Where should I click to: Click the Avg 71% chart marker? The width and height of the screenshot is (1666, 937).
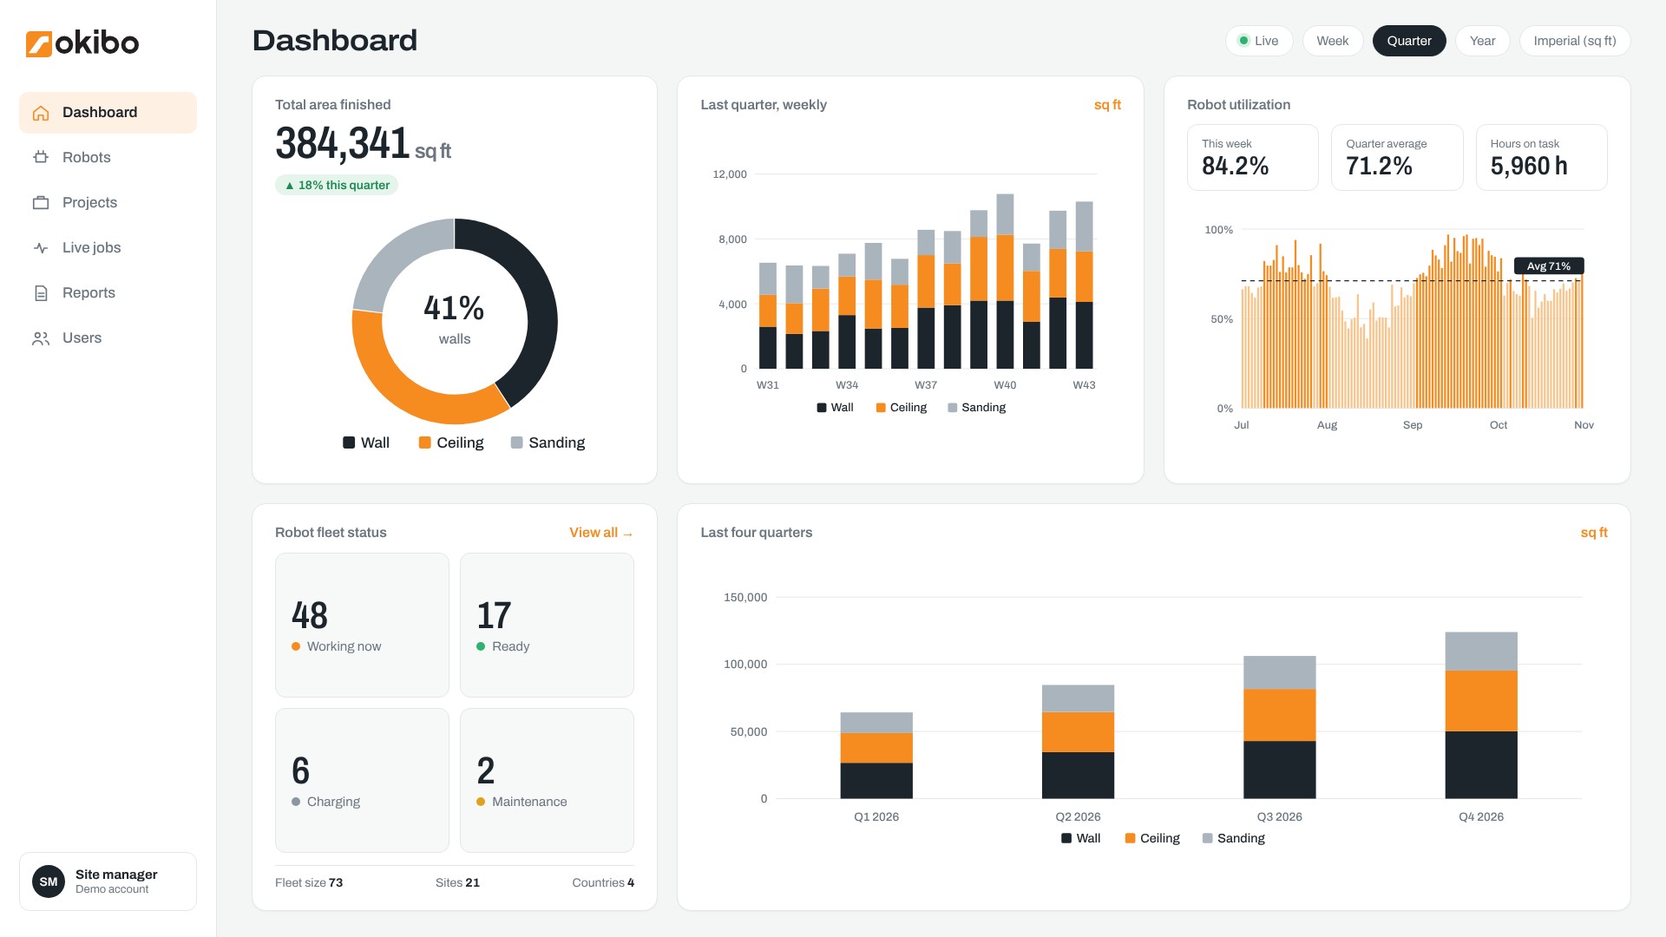pyautogui.click(x=1549, y=266)
